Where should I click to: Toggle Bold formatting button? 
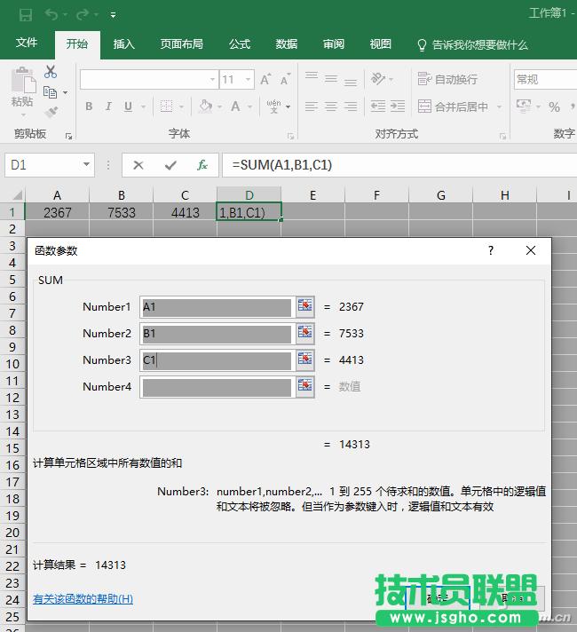coord(89,107)
